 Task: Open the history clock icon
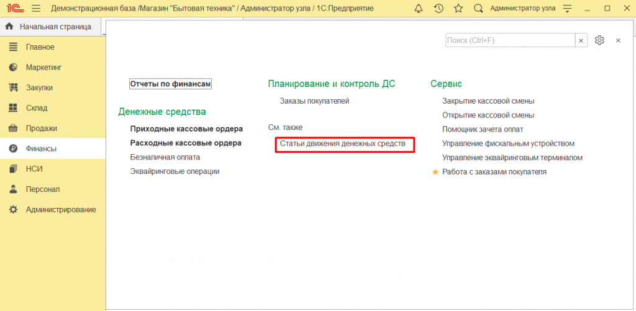(438, 9)
